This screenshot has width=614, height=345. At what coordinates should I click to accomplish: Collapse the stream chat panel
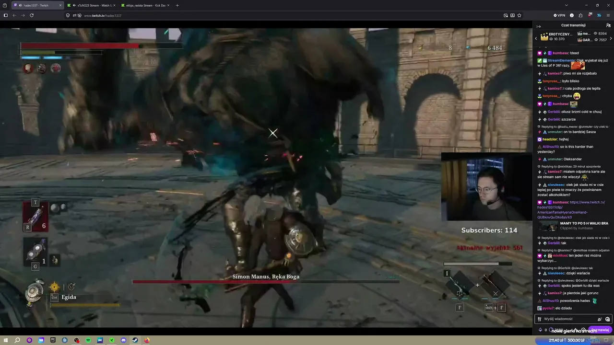pyautogui.click(x=538, y=26)
